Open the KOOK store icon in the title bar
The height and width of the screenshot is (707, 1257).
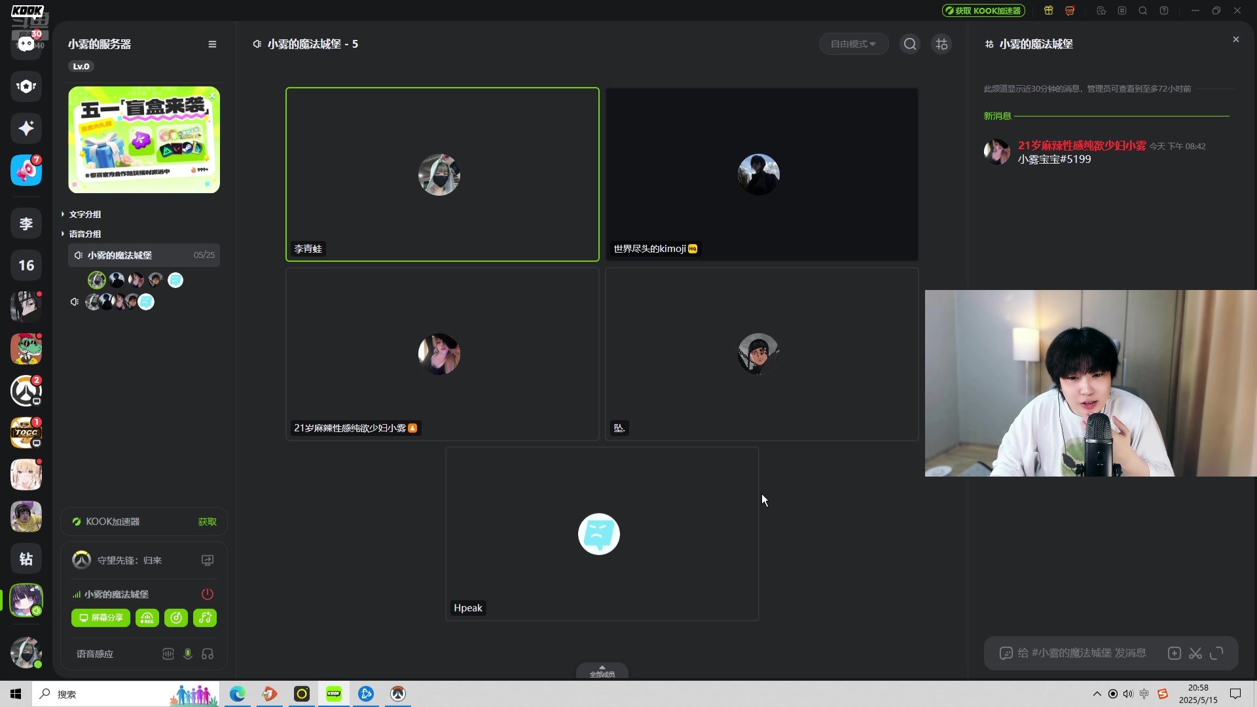click(1070, 10)
